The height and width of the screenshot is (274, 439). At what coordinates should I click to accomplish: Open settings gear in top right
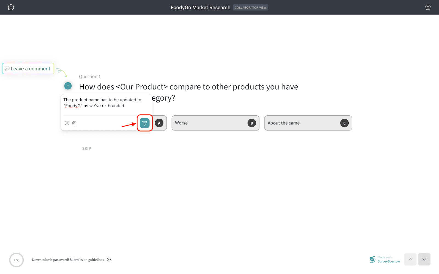428,7
